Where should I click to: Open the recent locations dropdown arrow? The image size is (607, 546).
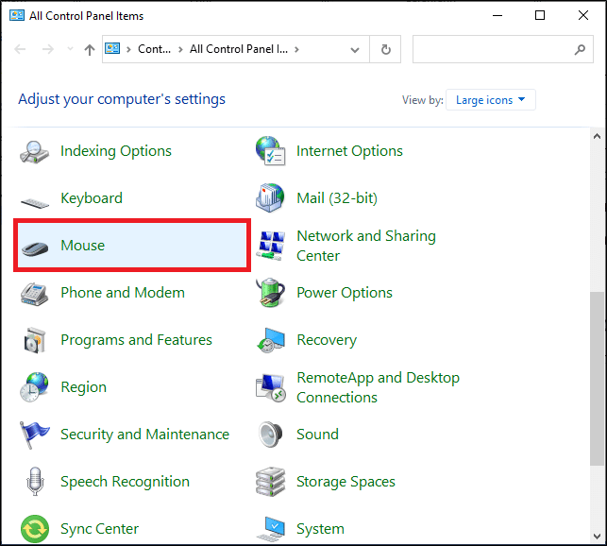tap(69, 50)
